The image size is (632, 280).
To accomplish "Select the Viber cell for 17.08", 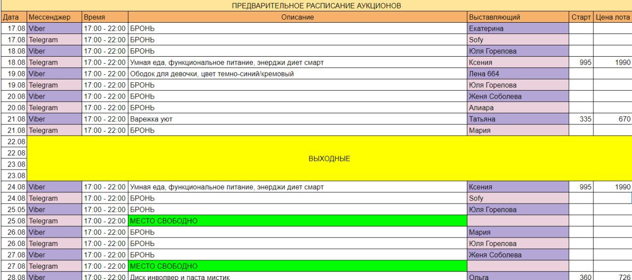I will pos(54,29).
